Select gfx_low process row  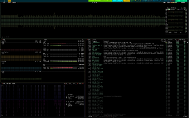click(137, 50)
